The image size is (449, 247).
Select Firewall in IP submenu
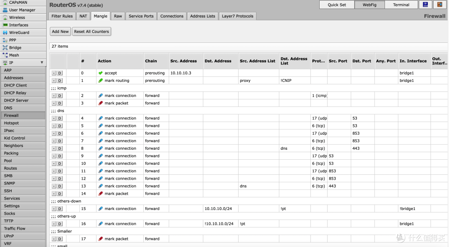tap(23, 116)
